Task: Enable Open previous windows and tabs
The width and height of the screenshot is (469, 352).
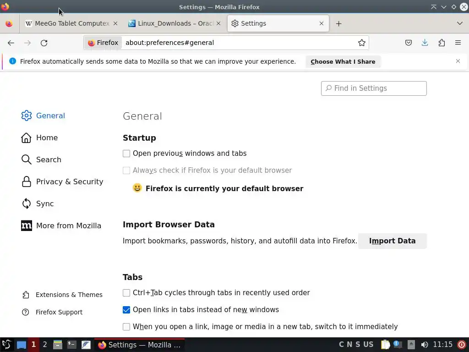Action: coord(126,154)
